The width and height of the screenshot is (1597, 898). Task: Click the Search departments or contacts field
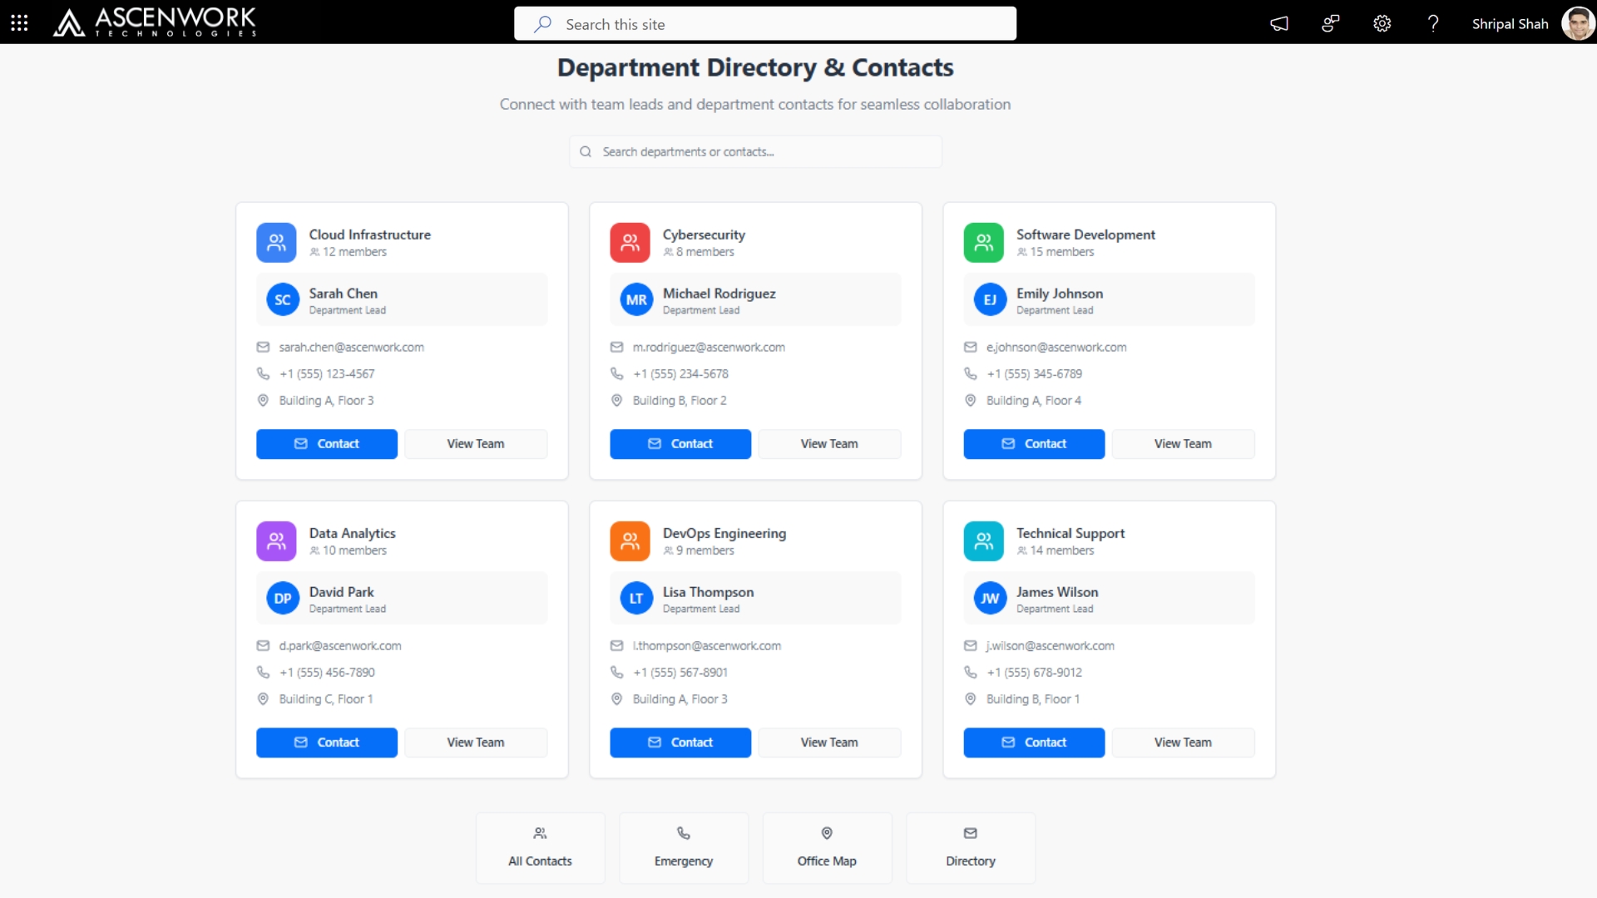click(x=754, y=152)
